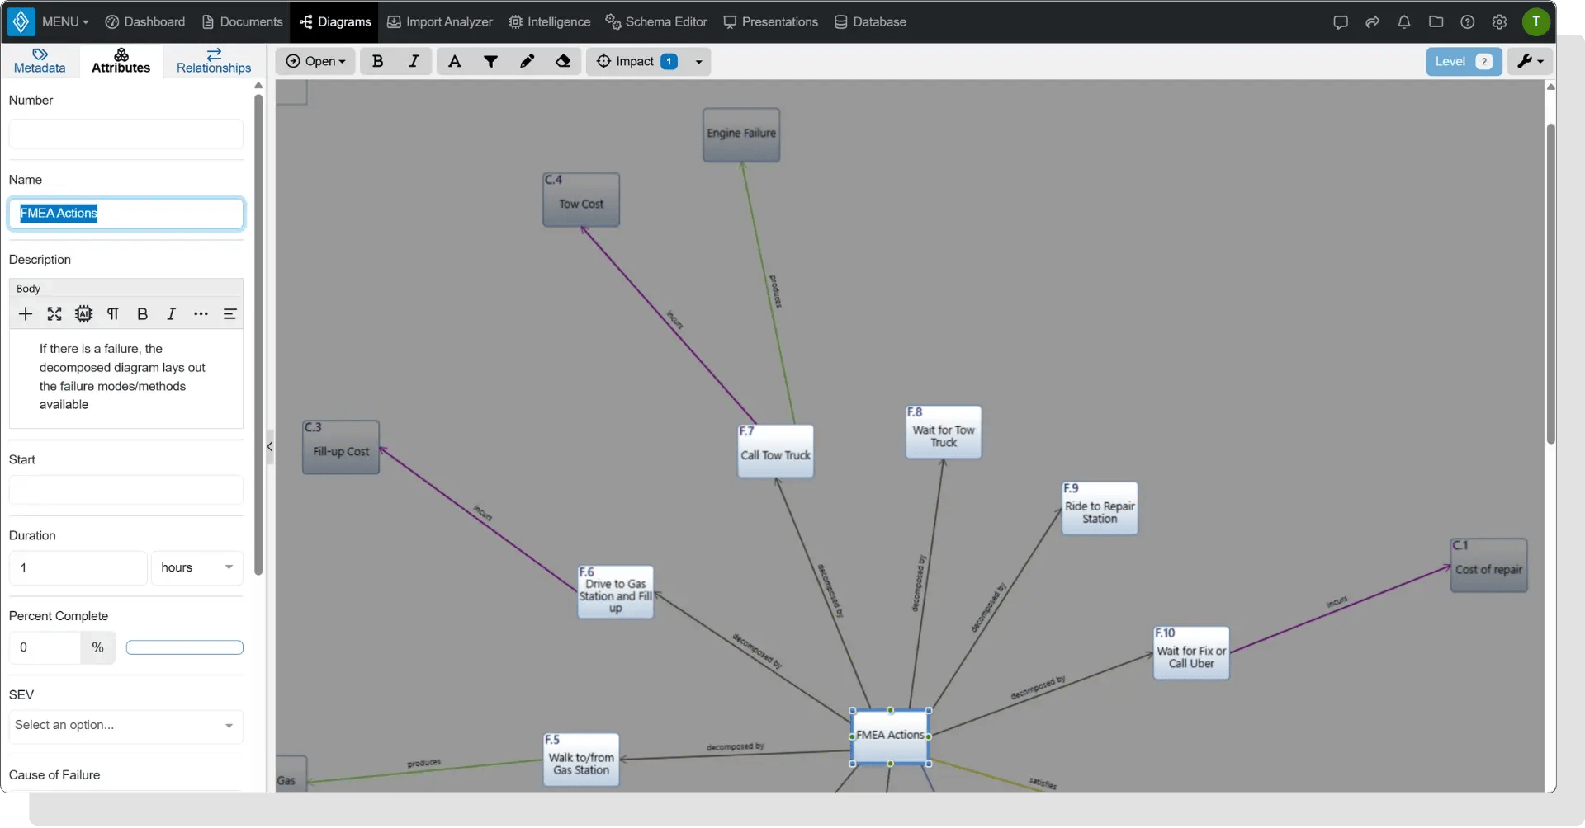Toggle bold in description editor
Screen dimensions: 1585x828
point(142,314)
